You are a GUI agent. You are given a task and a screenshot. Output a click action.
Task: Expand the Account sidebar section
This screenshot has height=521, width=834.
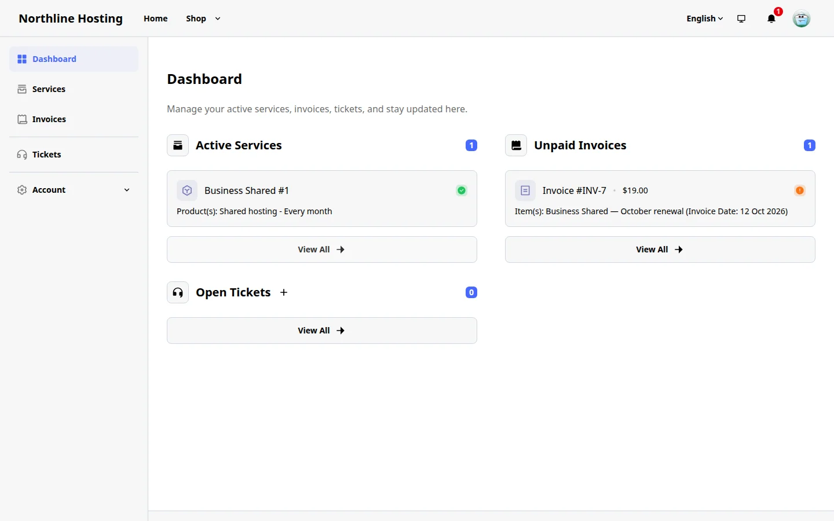(x=74, y=190)
